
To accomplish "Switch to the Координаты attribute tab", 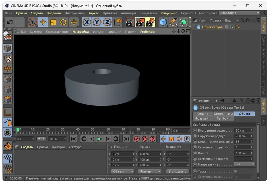I will [223, 114].
